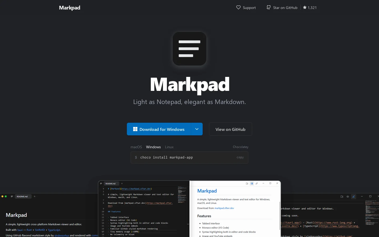Select the Windows install tab
379x237 pixels.
click(153, 147)
